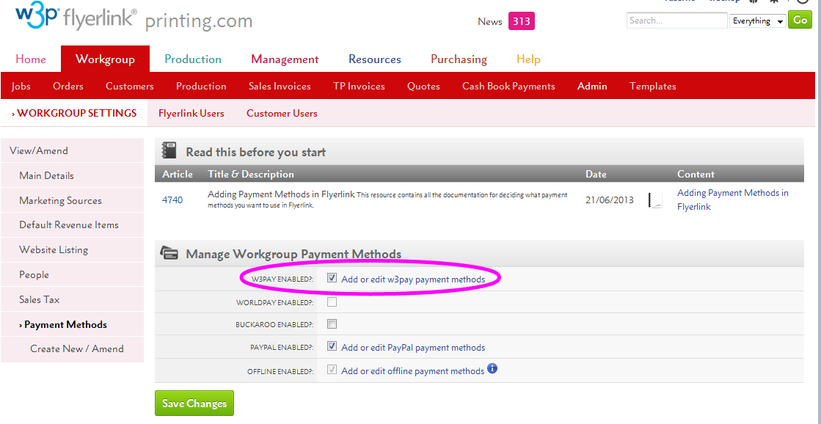This screenshot has width=821, height=424.
Task: Select Admin in the red submenu
Action: [x=592, y=87]
